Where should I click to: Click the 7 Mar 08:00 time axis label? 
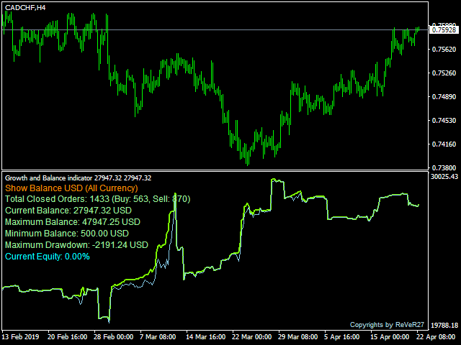point(158,337)
